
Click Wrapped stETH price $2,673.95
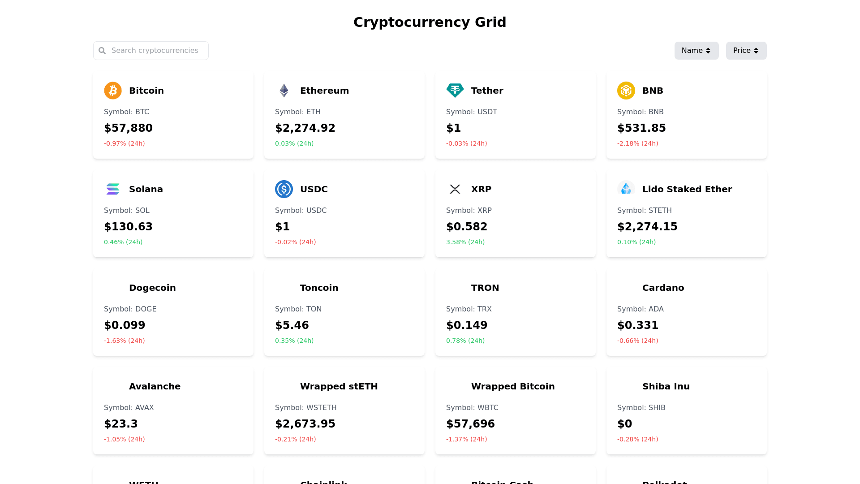305,424
